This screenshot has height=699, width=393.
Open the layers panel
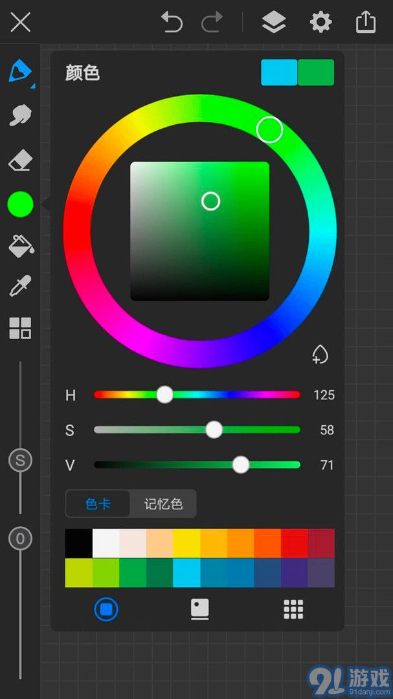(x=274, y=23)
